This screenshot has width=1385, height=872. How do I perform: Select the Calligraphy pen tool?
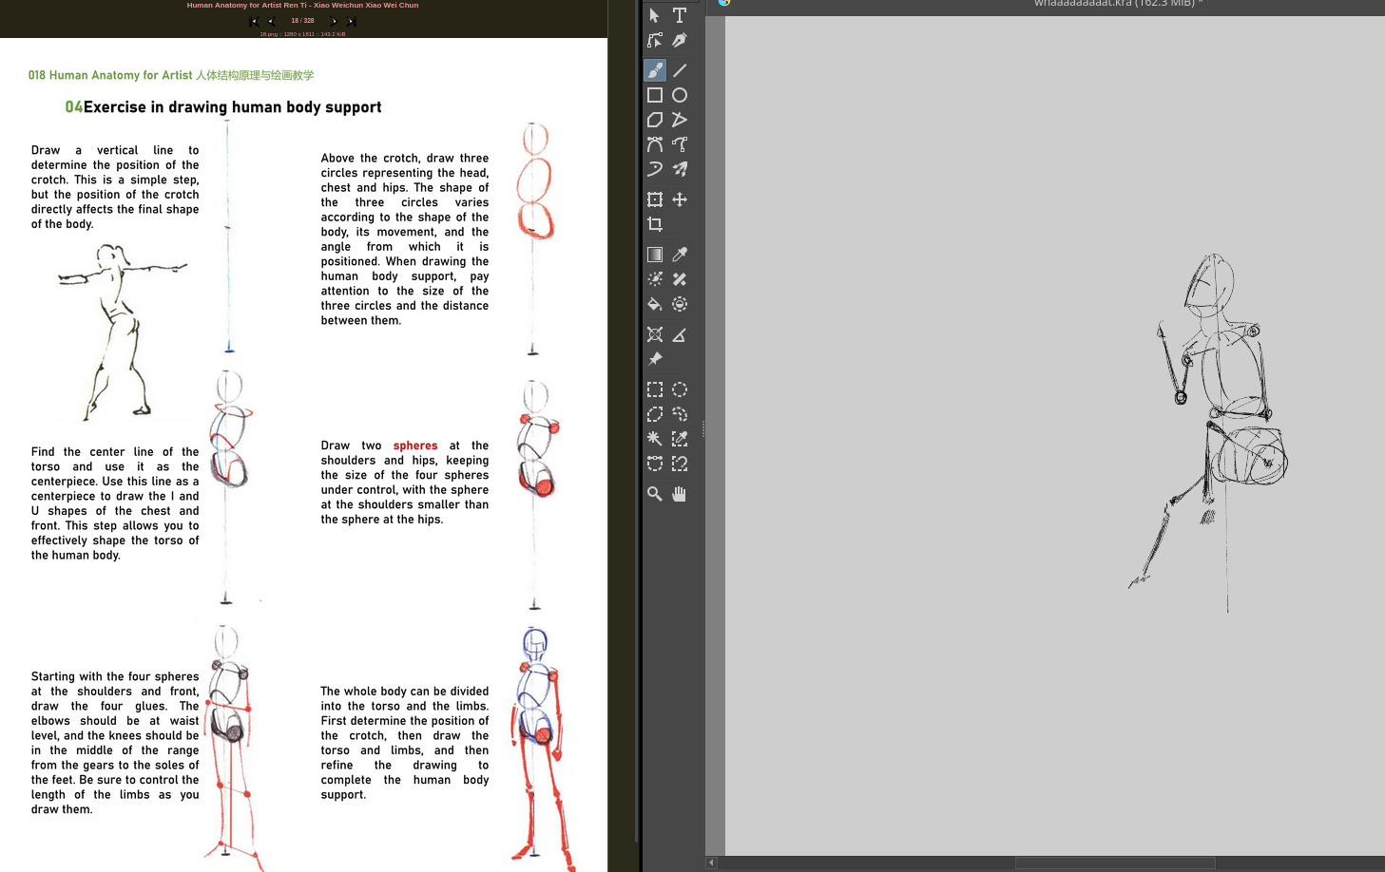click(680, 40)
